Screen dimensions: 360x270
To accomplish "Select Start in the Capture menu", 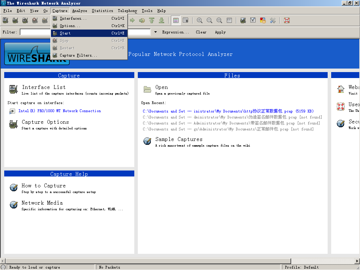I will coord(65,33).
